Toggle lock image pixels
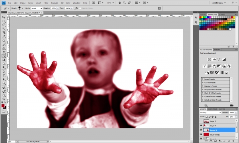Image resolution: width=239 pixels, height=143 pixels. click(x=210, y=117)
